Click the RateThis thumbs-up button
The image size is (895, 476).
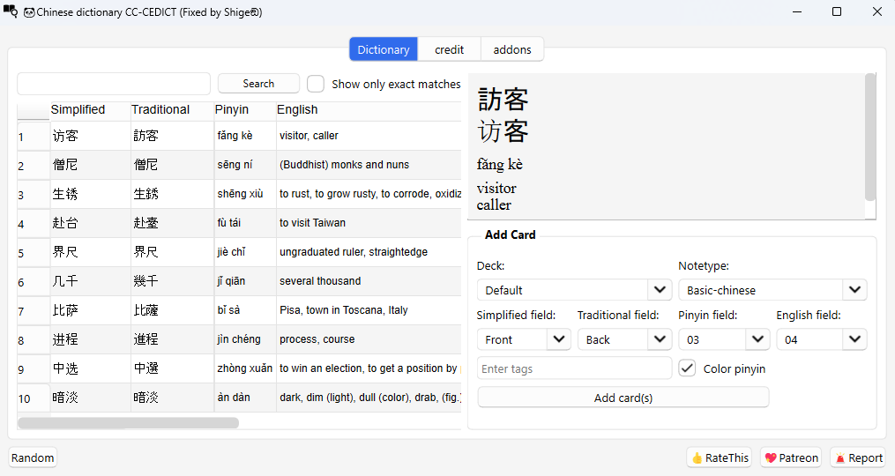[720, 457]
